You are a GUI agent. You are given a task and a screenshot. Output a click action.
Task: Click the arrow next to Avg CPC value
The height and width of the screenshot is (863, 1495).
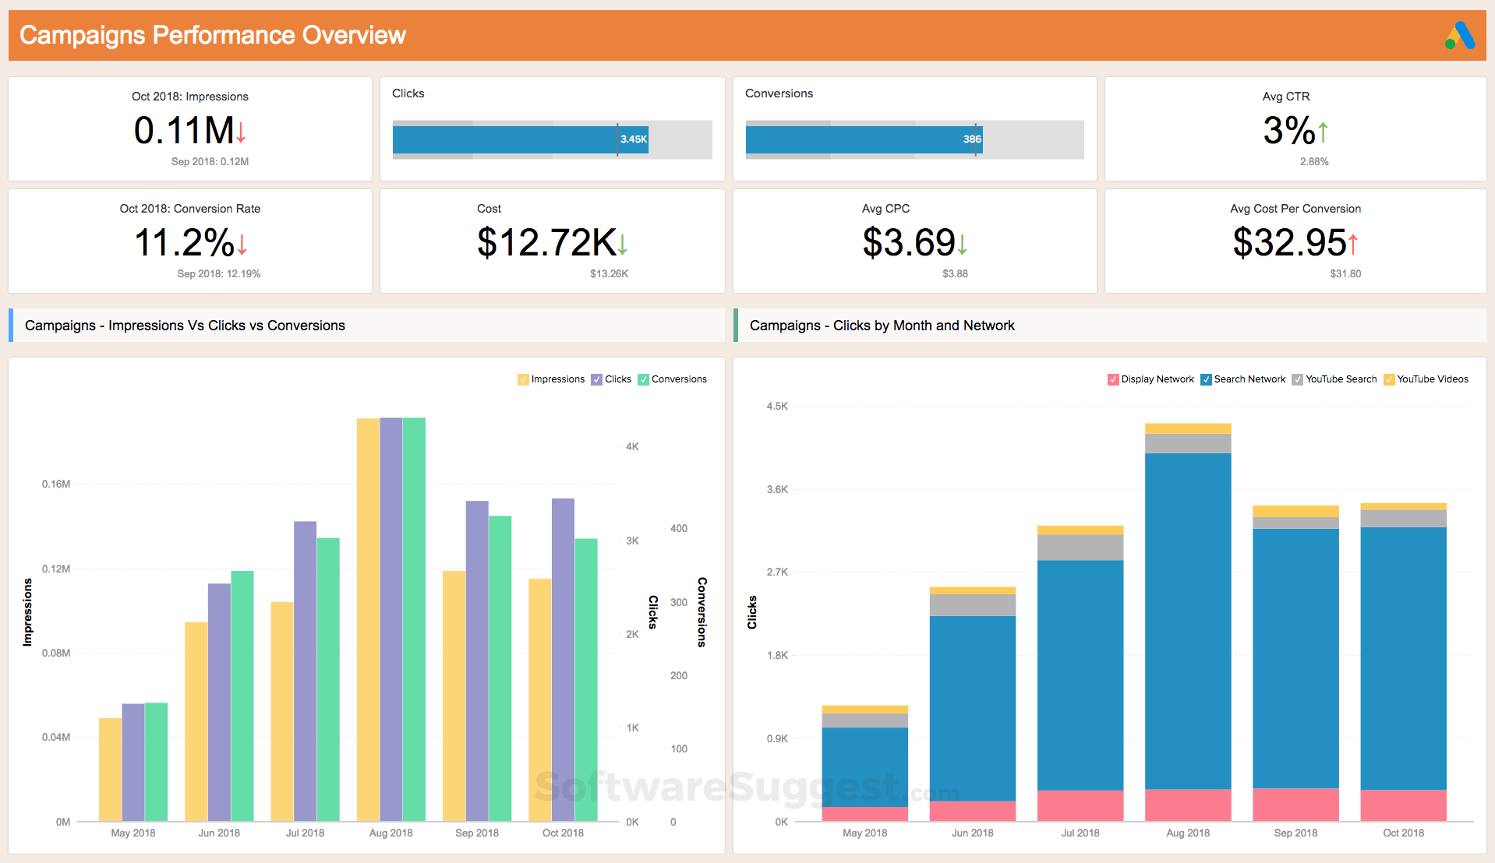963,246
